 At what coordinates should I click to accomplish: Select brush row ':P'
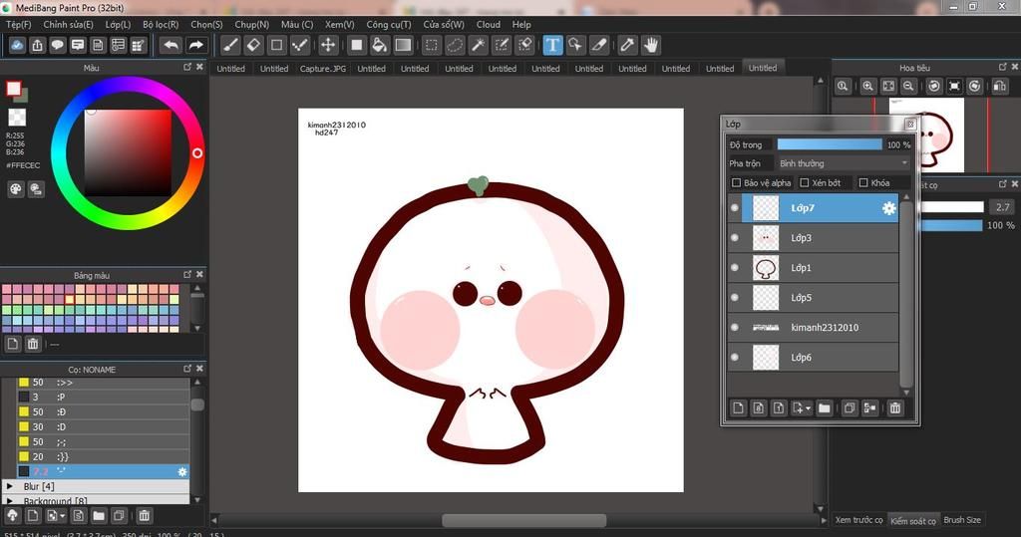(x=103, y=398)
